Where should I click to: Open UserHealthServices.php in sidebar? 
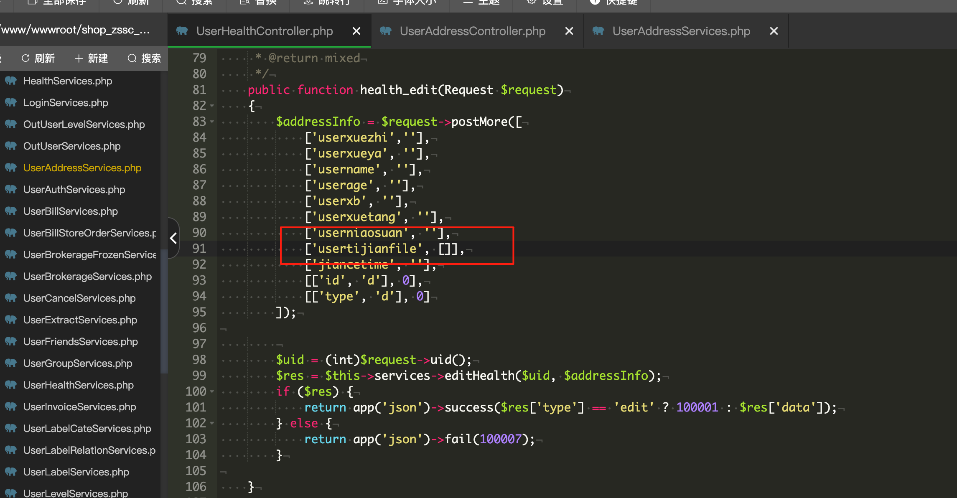(79, 385)
